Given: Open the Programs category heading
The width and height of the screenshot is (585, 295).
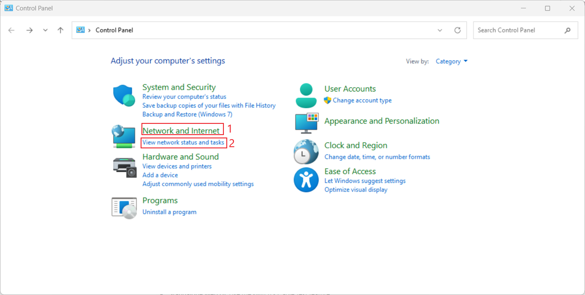Looking at the screenshot, I should tap(160, 200).
